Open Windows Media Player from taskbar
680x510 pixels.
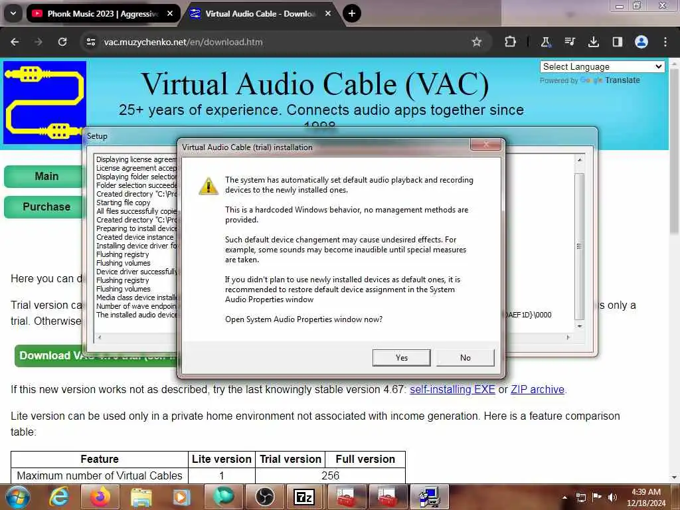[x=182, y=497]
